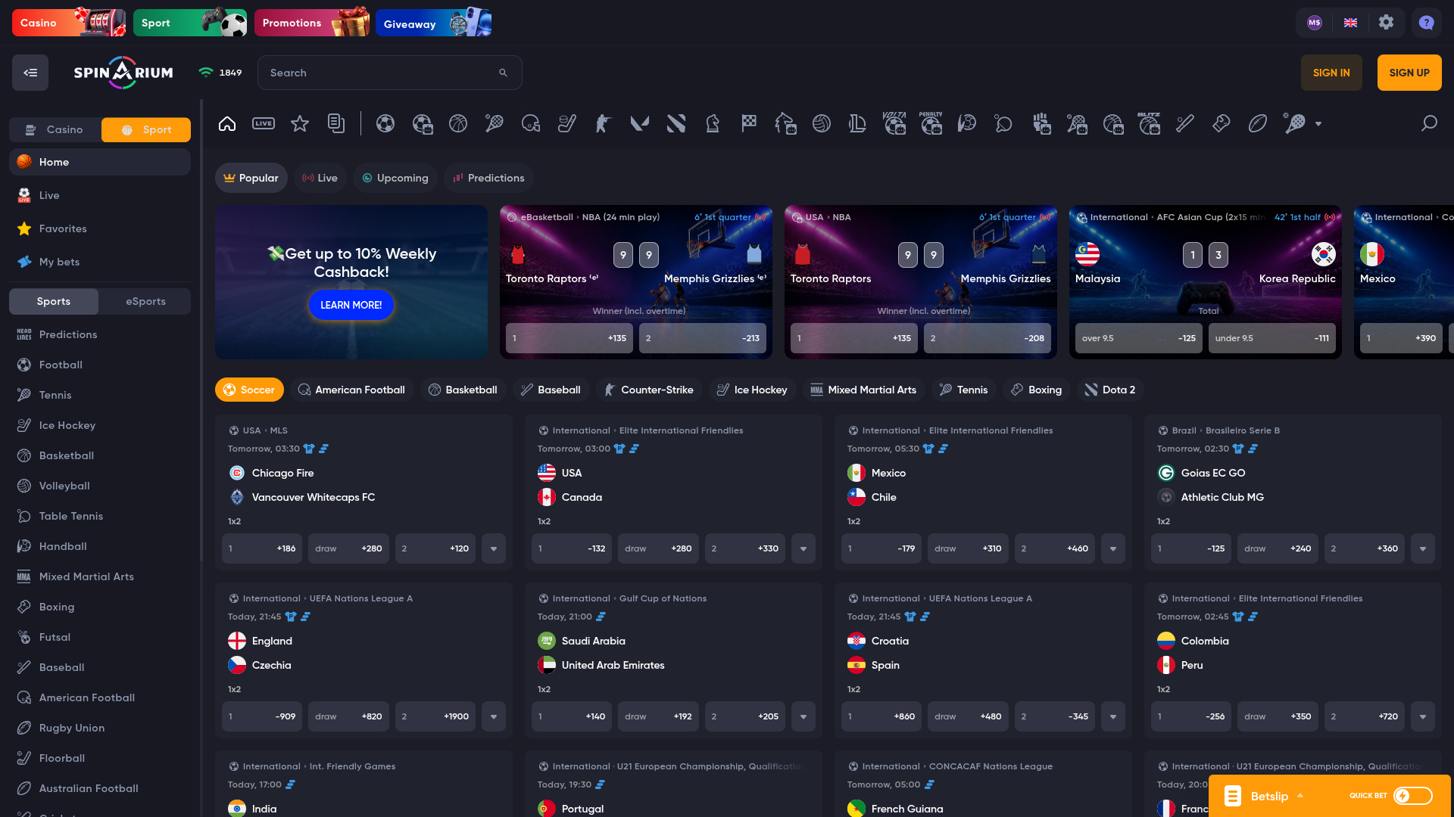Toggle the Quick Bet switch
Screen dimensions: 1454x817
point(1413,796)
